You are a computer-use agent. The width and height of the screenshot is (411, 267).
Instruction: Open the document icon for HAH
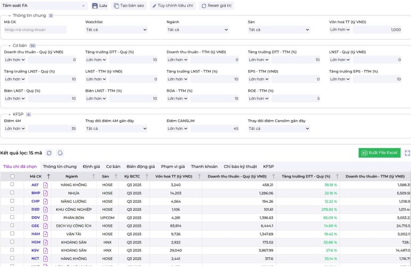coord(45,234)
